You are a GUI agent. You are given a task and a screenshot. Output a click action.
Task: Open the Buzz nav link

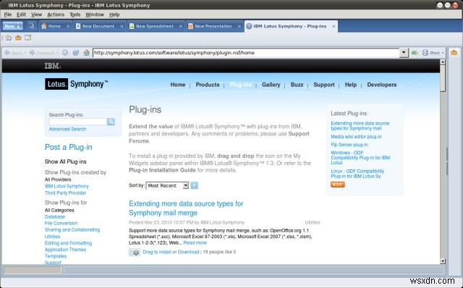[x=297, y=85]
